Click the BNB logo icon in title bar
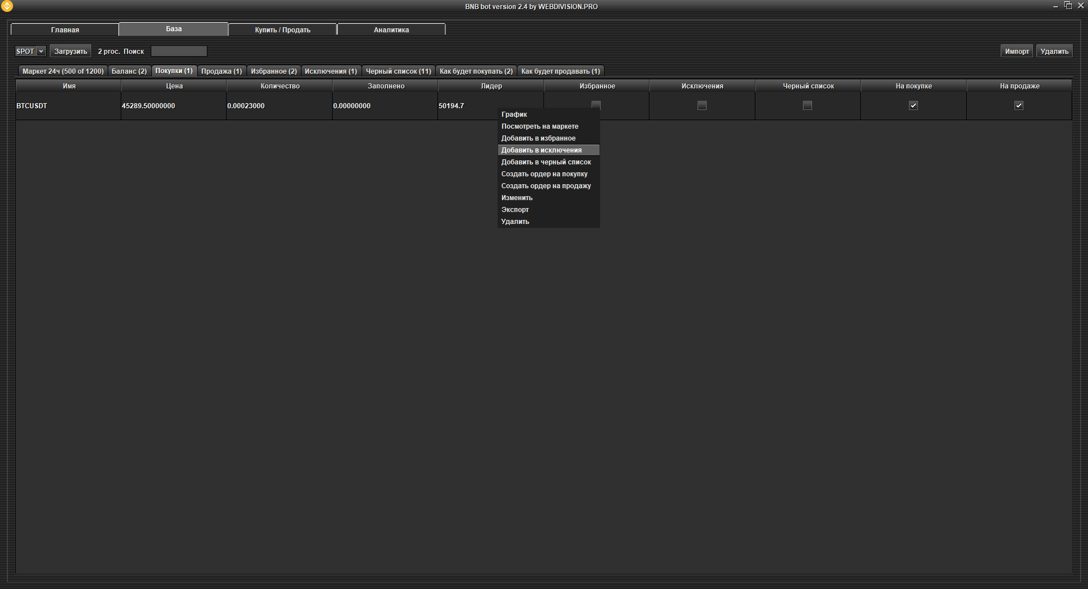The image size is (1088, 589). point(7,6)
